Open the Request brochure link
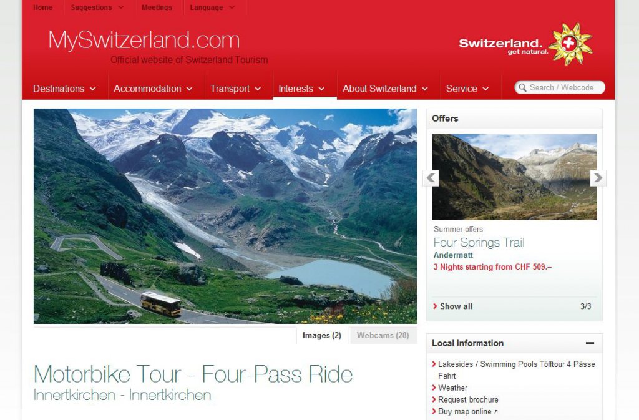This screenshot has width=639, height=420. click(468, 399)
